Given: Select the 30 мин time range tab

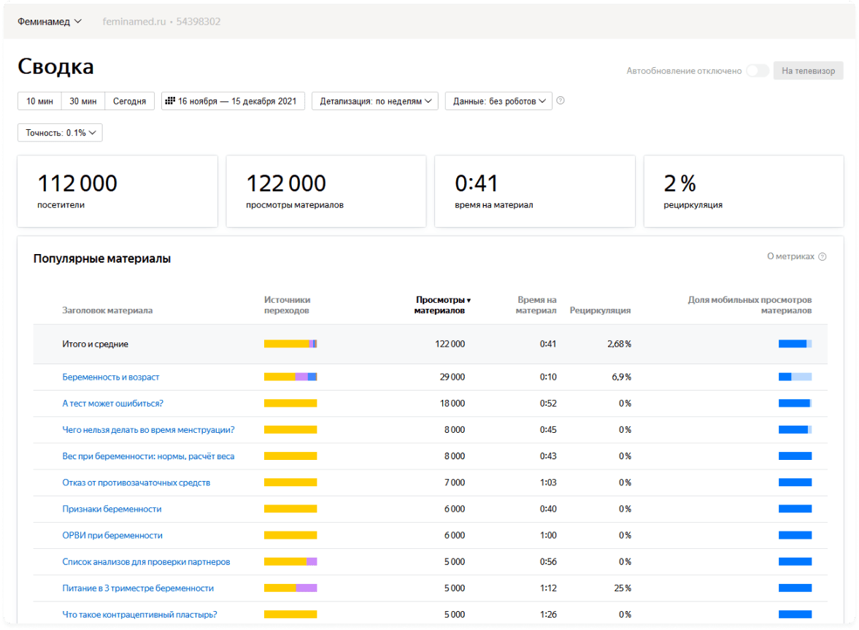Looking at the screenshot, I should tap(83, 101).
